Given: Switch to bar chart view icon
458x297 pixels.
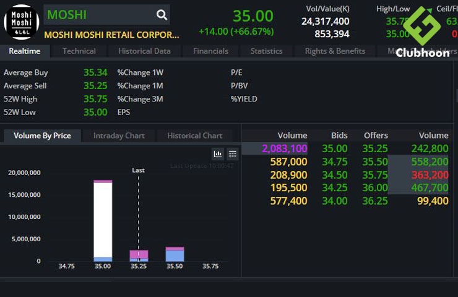Looking at the screenshot, I should 218,154.
